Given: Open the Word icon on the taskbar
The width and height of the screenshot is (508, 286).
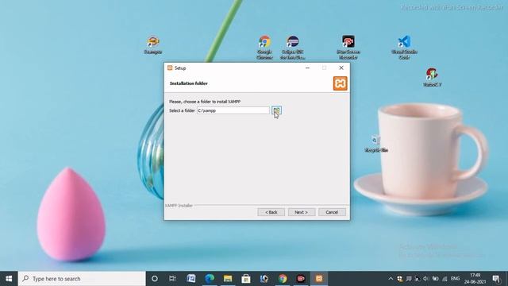Looking at the screenshot, I should pyautogui.click(x=191, y=279).
